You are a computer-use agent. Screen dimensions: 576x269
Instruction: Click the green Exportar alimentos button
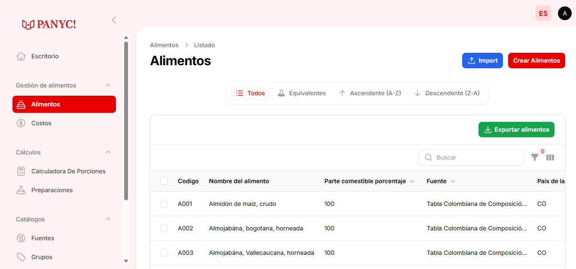(516, 130)
